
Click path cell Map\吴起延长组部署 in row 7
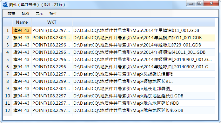pyautogui.click(x=144, y=74)
